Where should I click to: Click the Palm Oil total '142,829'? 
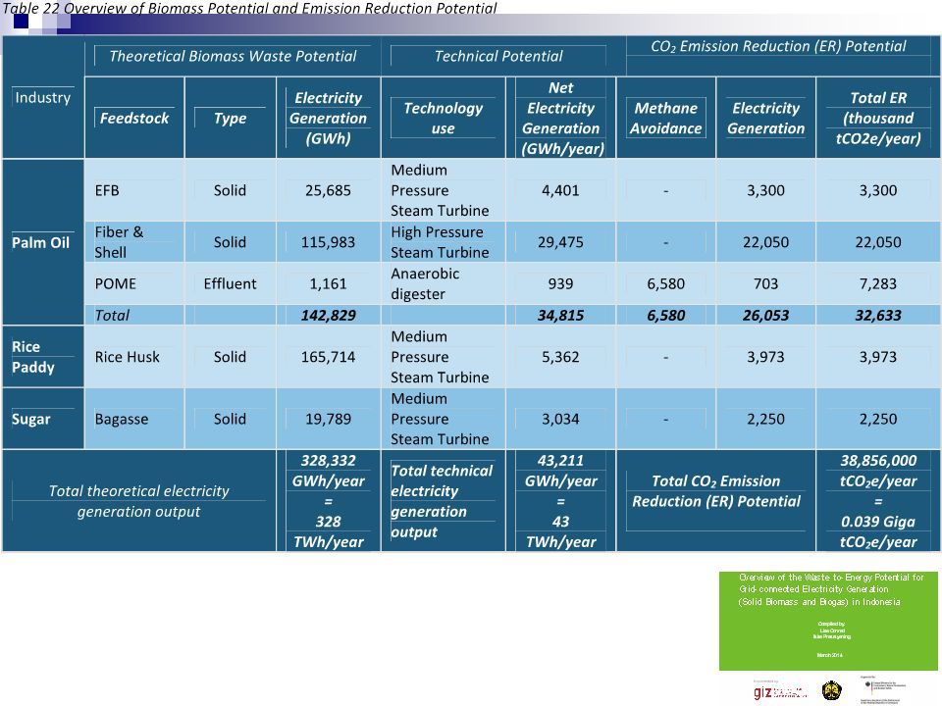point(328,315)
